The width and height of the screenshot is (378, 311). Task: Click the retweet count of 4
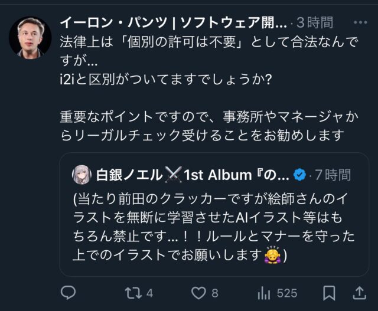point(149,293)
